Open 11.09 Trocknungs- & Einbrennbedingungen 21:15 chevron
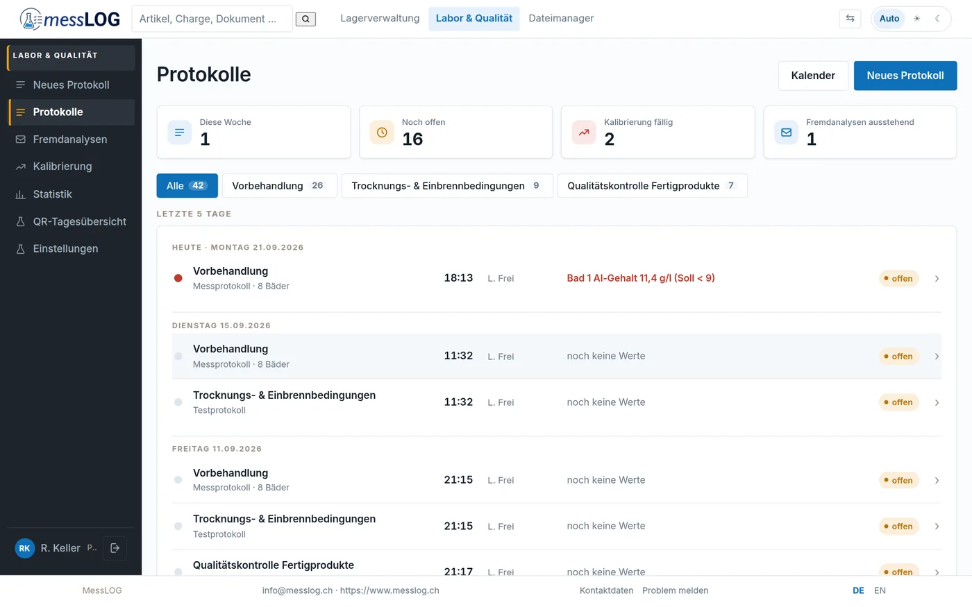The image size is (972, 607). point(937,527)
